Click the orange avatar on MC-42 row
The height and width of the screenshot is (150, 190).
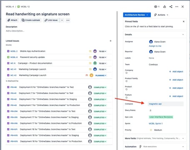[x=91, y=75]
